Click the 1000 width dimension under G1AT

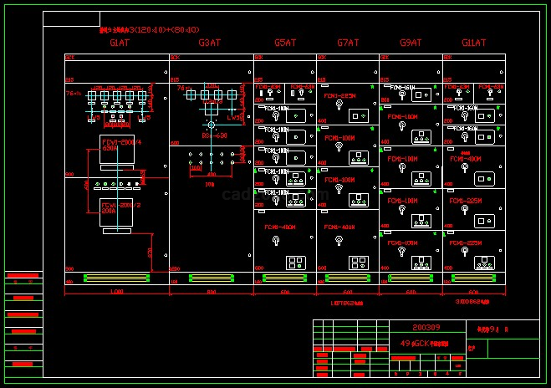(117, 292)
